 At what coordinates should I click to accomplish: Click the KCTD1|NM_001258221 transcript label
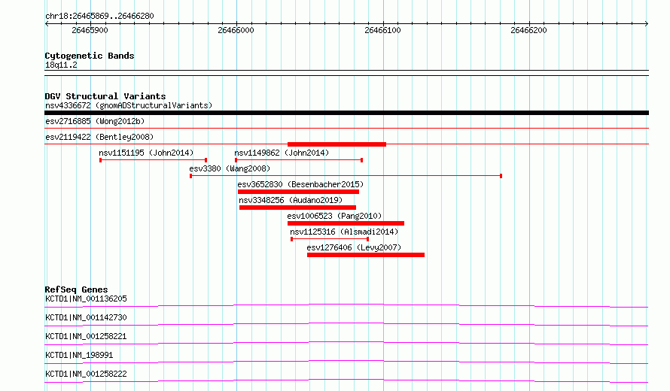[86, 336]
